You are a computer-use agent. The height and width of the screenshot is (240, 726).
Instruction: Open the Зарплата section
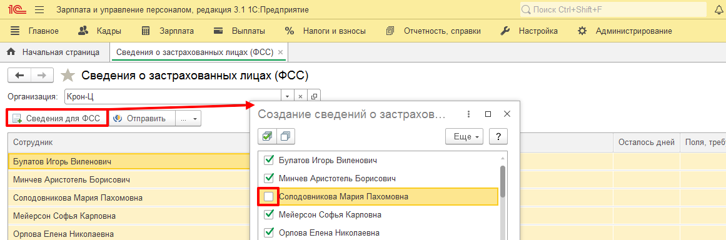click(x=168, y=31)
